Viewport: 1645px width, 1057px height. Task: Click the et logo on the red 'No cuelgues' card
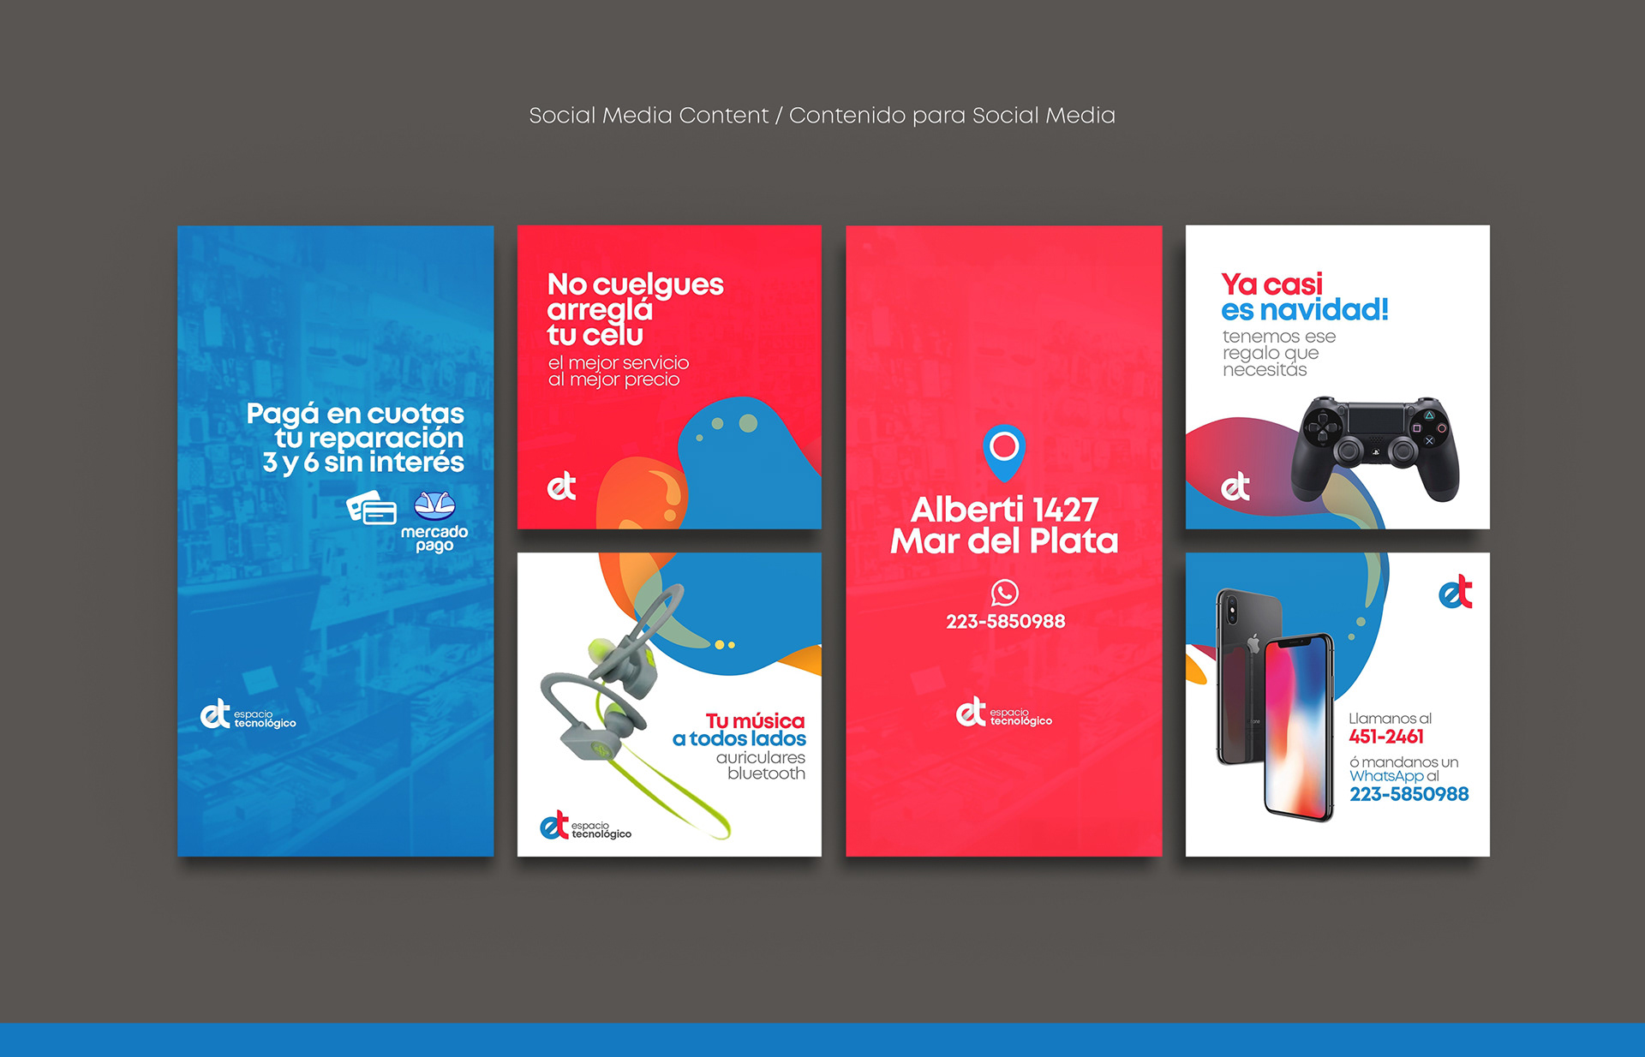562,486
